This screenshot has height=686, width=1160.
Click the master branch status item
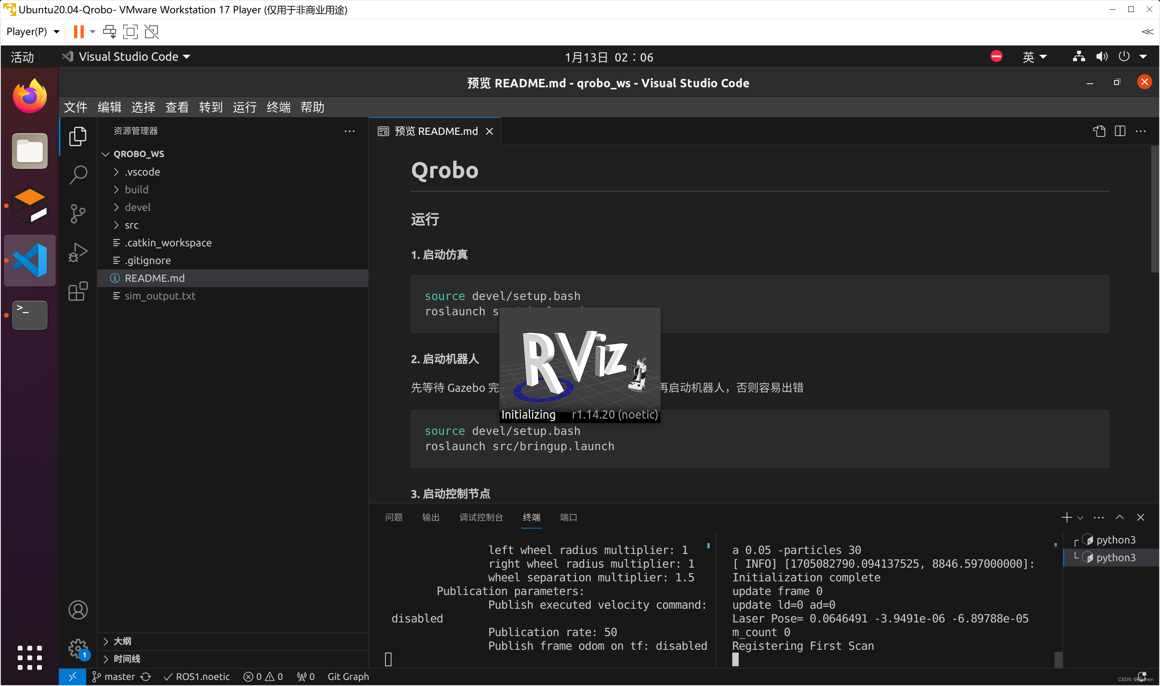tap(114, 677)
